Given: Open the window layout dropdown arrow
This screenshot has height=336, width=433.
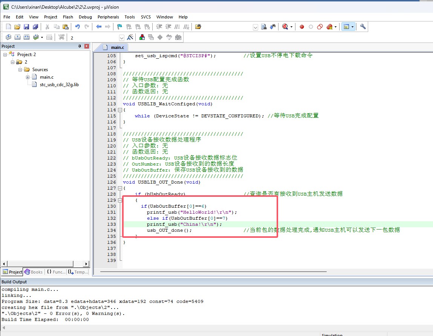Looking at the screenshot, I should (353, 27).
